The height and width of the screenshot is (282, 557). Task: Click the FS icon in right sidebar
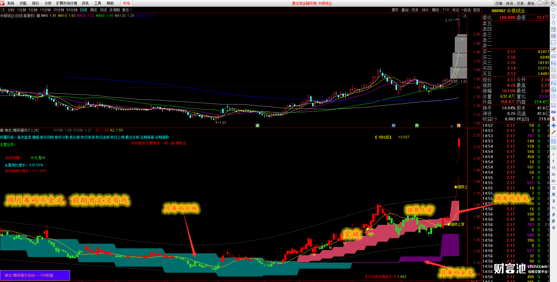(x=554, y=141)
